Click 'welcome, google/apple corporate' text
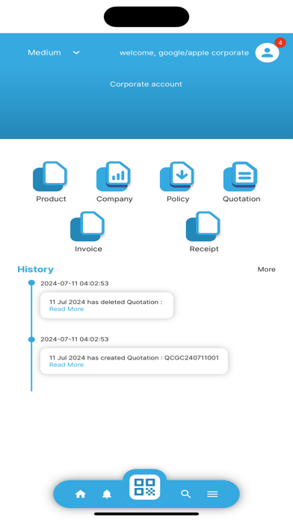This screenshot has width=293, height=520. click(x=184, y=53)
